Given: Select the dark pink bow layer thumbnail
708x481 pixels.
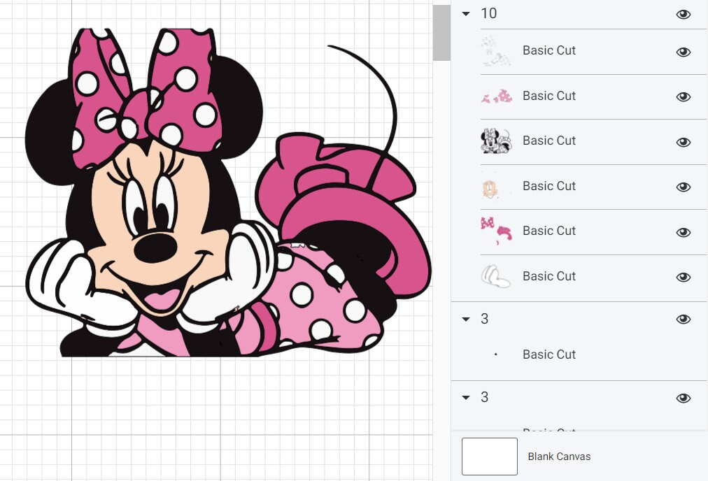Looking at the screenshot, I should 497,231.
